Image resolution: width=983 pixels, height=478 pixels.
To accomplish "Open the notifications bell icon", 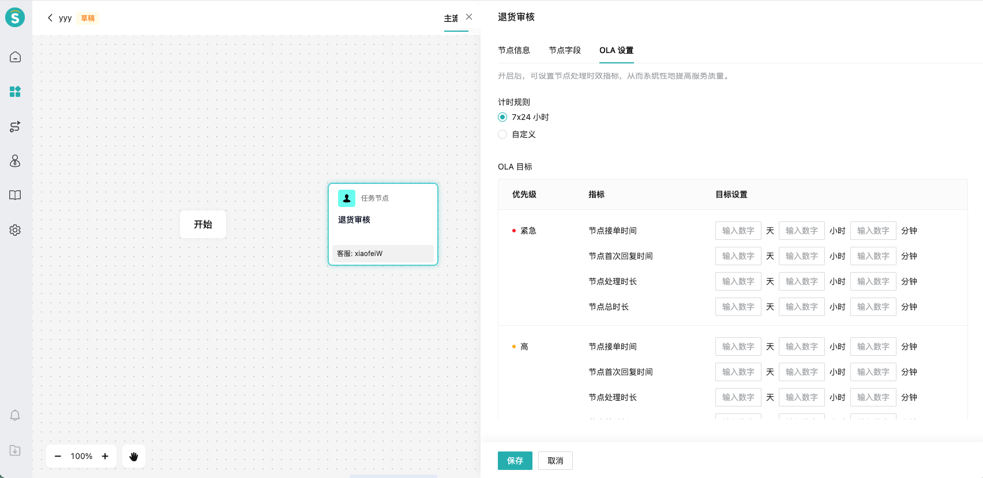I will tap(15, 415).
